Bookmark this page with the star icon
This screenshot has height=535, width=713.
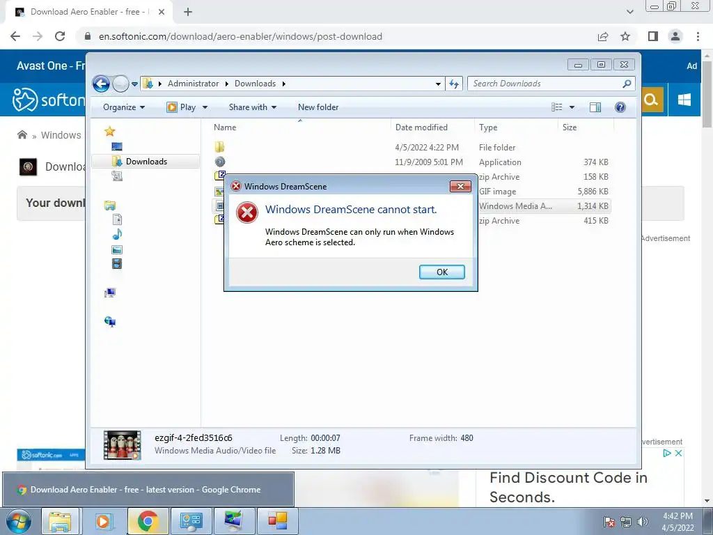pos(625,36)
